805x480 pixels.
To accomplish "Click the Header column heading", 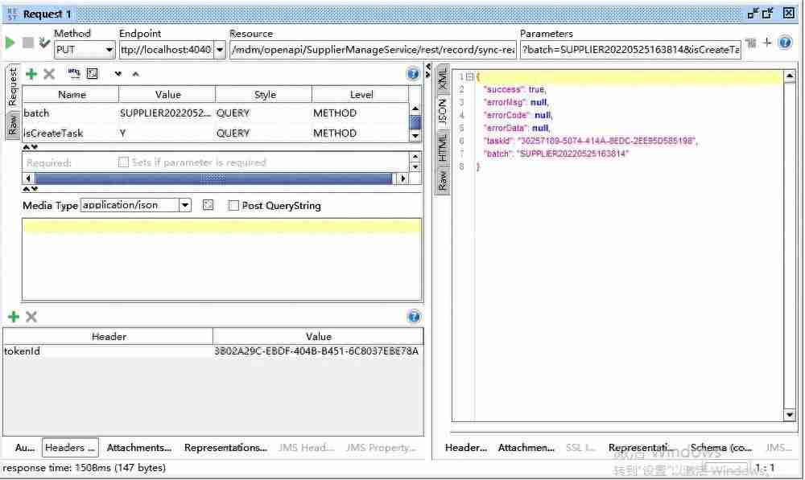I will point(108,336).
